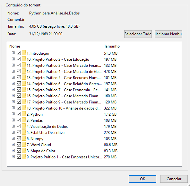
Task: Expand 11. Projeto Prático 3 folder
Action: [13, 65]
